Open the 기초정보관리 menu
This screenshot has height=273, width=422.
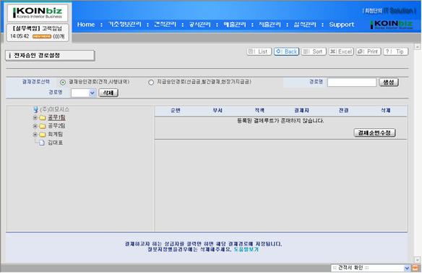tap(124, 25)
